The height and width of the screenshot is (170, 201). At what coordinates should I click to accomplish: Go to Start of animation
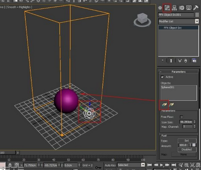point(150,165)
